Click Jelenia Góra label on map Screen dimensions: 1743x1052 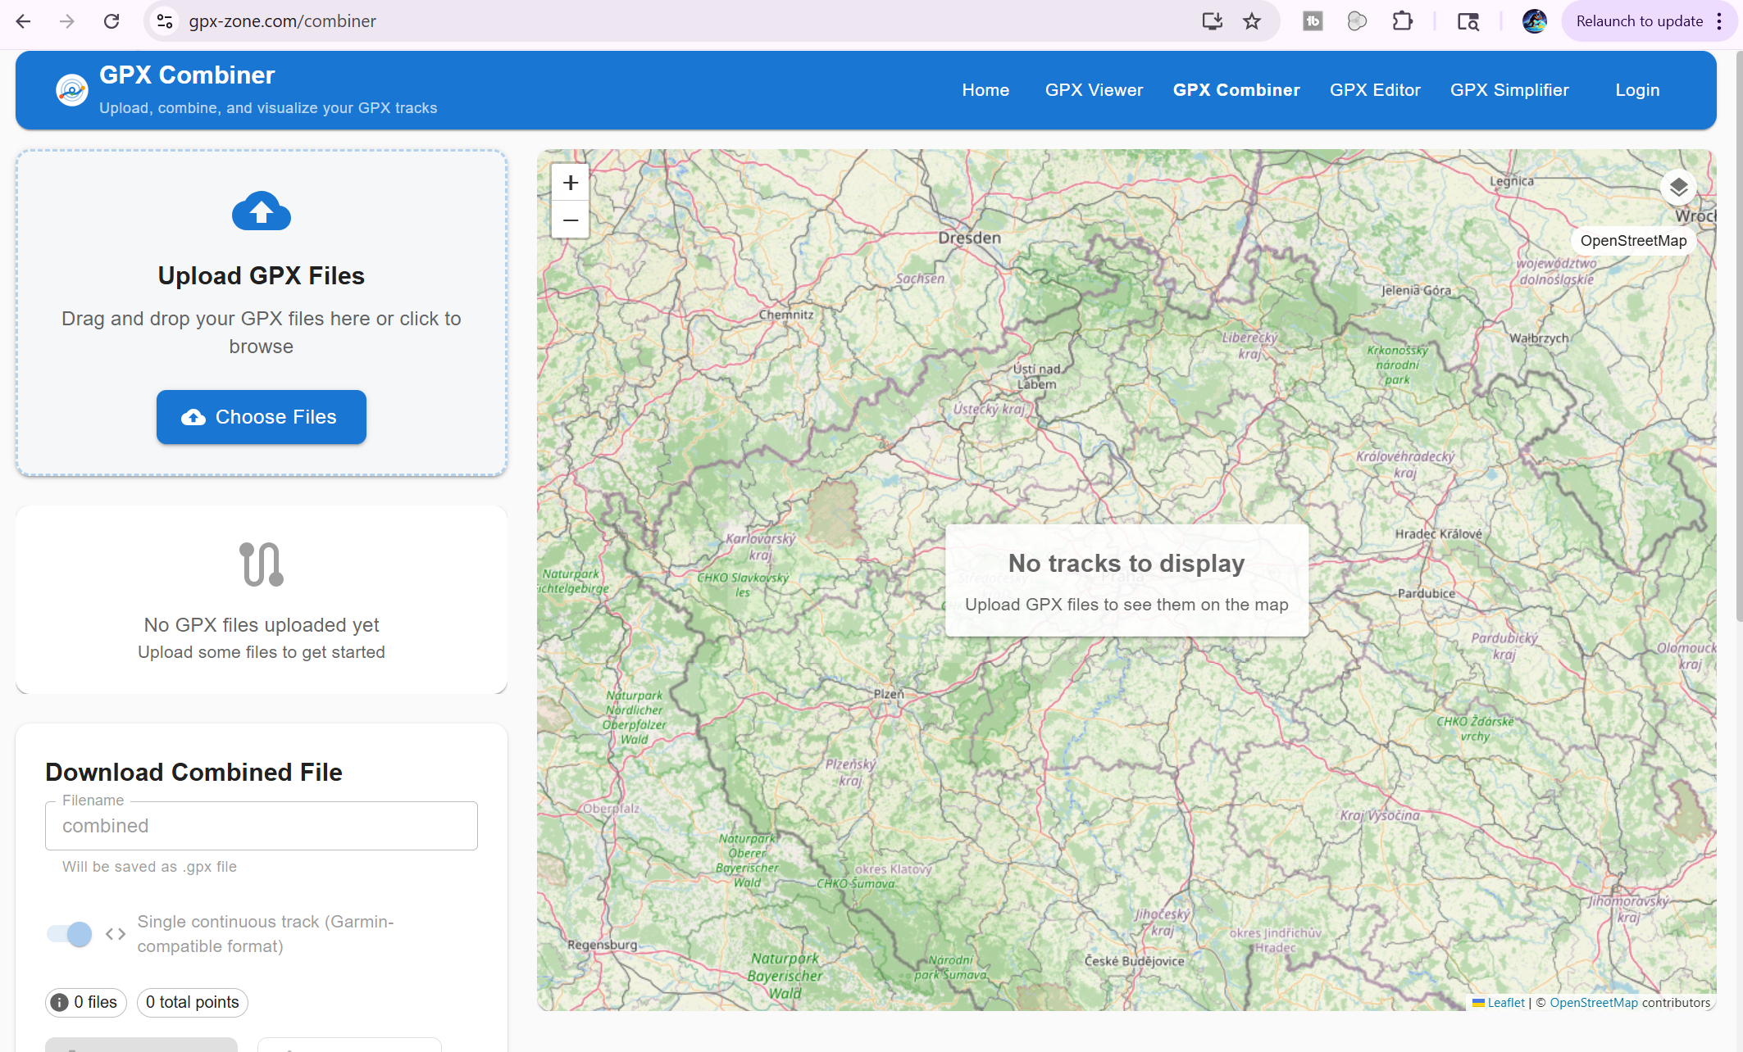tap(1416, 290)
